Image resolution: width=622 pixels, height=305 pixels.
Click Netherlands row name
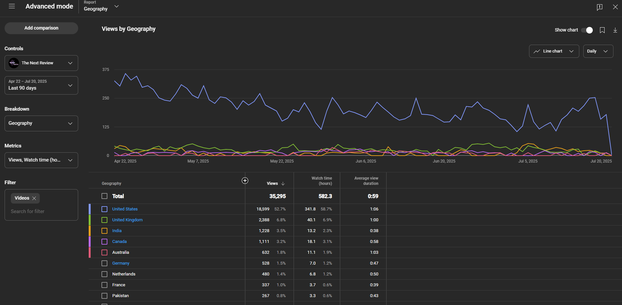[124, 274]
